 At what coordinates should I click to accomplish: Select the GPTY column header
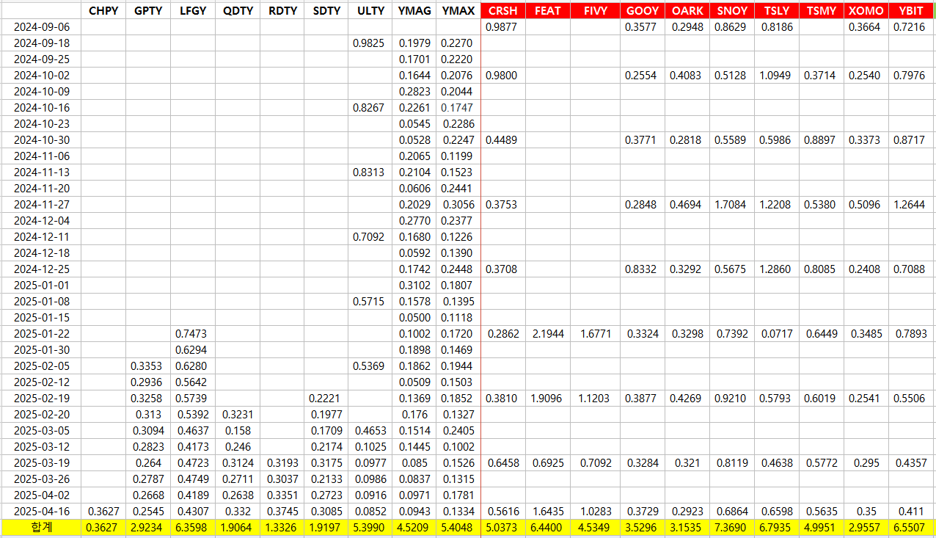click(149, 10)
